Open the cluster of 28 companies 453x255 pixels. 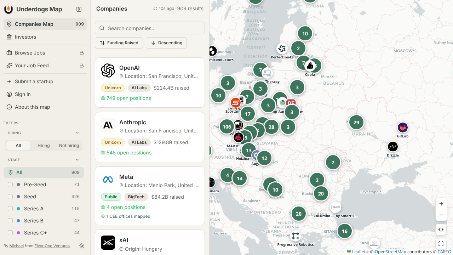tap(271, 127)
